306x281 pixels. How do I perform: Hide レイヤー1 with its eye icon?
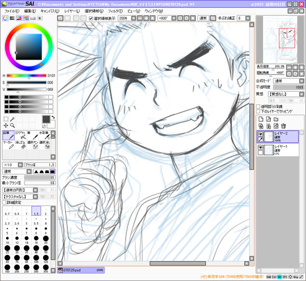(260, 147)
